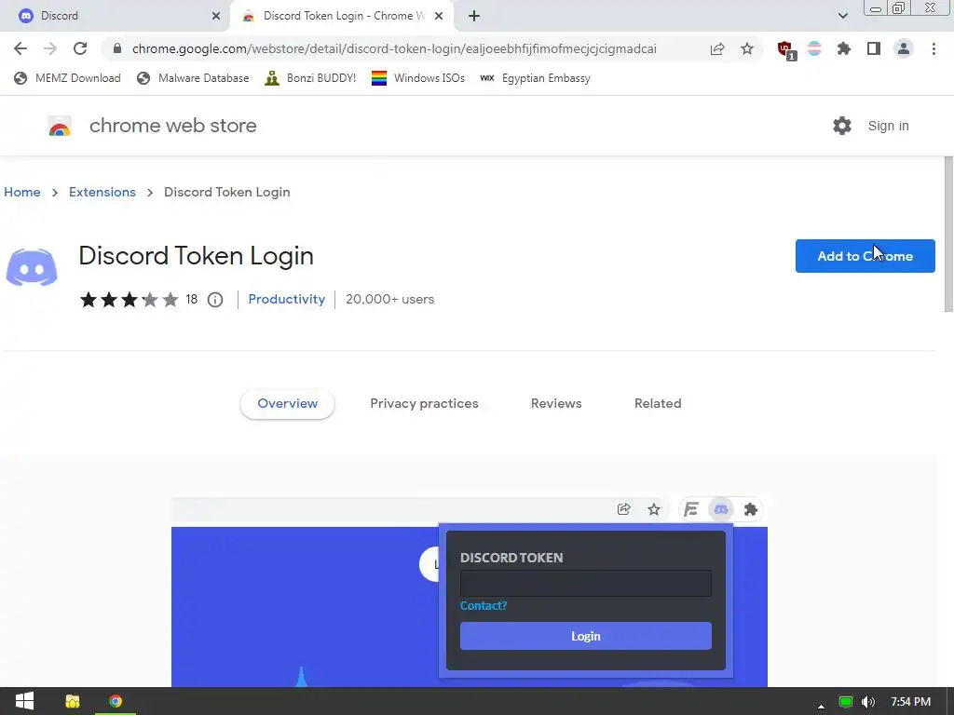The image size is (954, 715).
Task: Click the address bar URL field
Action: (x=394, y=48)
